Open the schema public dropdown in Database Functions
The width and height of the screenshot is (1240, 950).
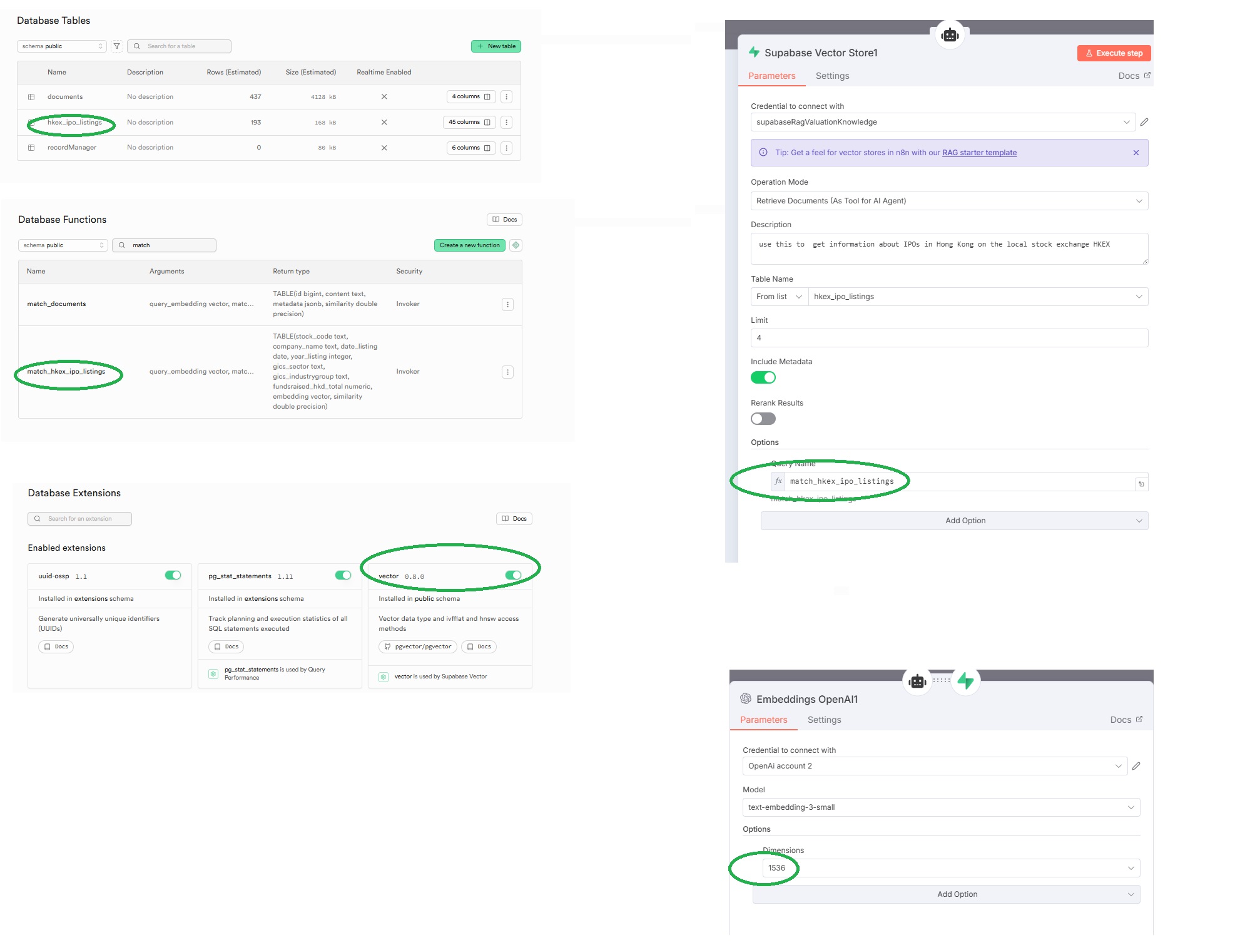63,245
